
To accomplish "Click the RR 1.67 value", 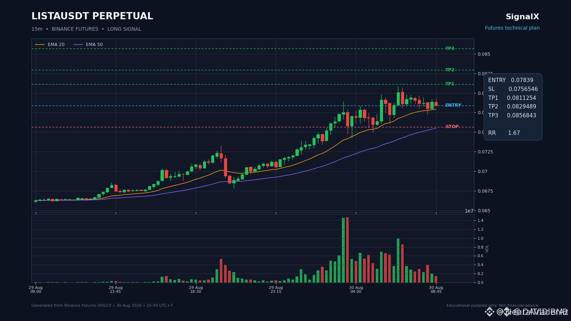I will (x=514, y=133).
